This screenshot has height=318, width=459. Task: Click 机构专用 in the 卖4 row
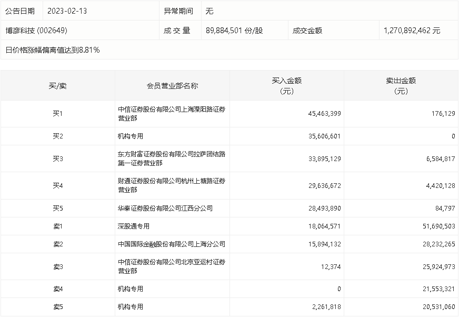point(131,289)
